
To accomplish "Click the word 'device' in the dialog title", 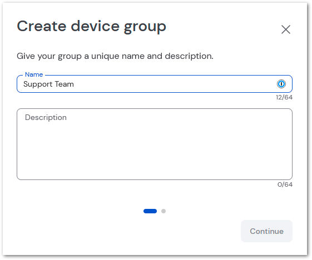I will (95, 26).
